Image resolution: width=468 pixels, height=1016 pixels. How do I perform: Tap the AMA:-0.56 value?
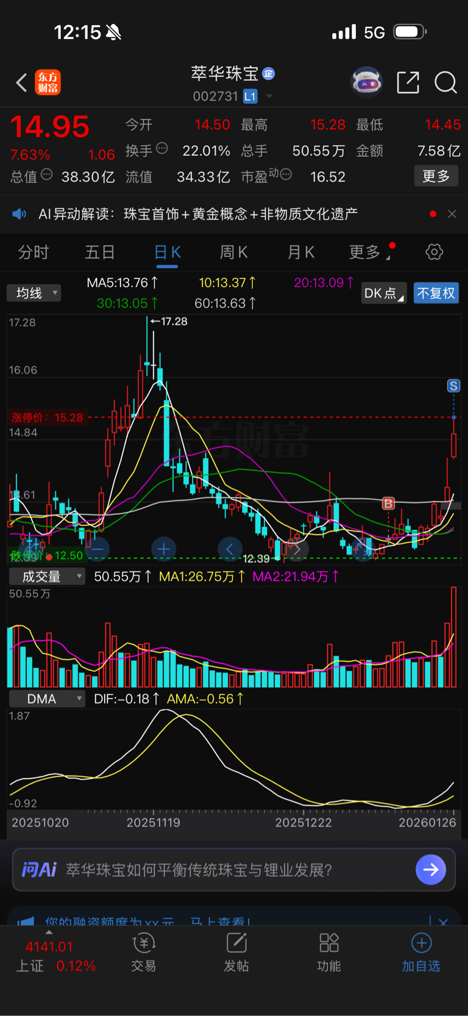point(205,699)
